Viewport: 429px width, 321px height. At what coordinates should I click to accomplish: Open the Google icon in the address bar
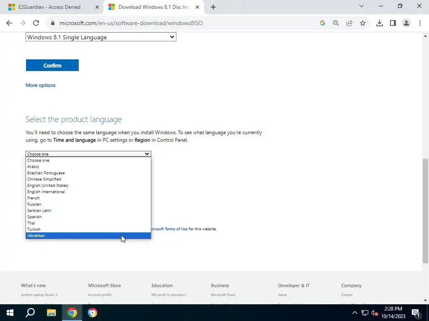coord(323,23)
